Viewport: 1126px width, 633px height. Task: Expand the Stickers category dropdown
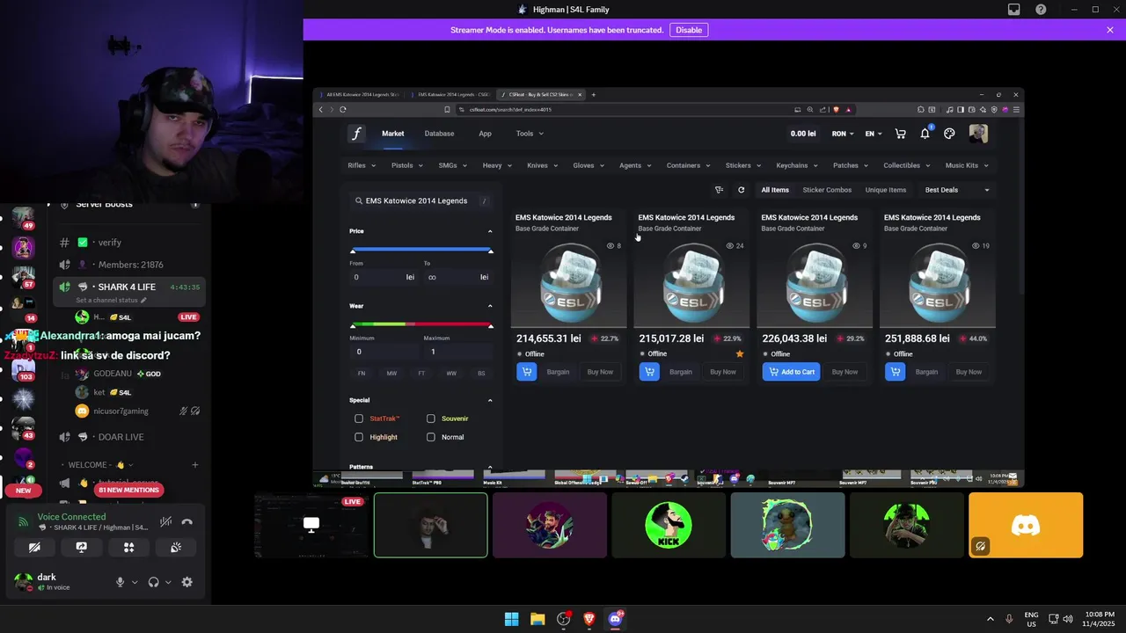(x=742, y=165)
